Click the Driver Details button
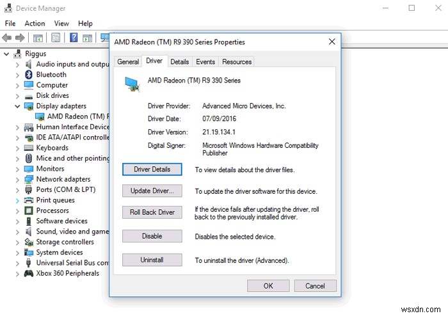 [152, 170]
